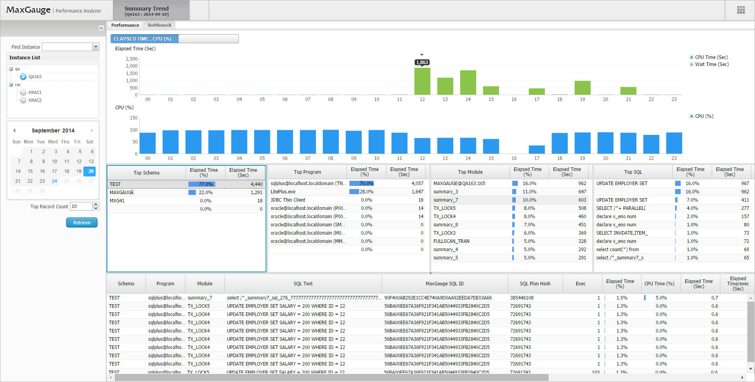Switch to the Performance tab
This screenshot has width=755, height=382.
pos(125,25)
